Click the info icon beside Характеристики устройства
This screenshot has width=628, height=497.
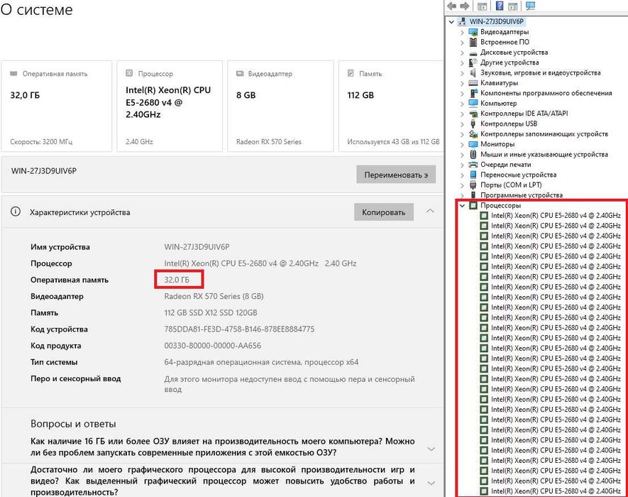tap(15, 212)
